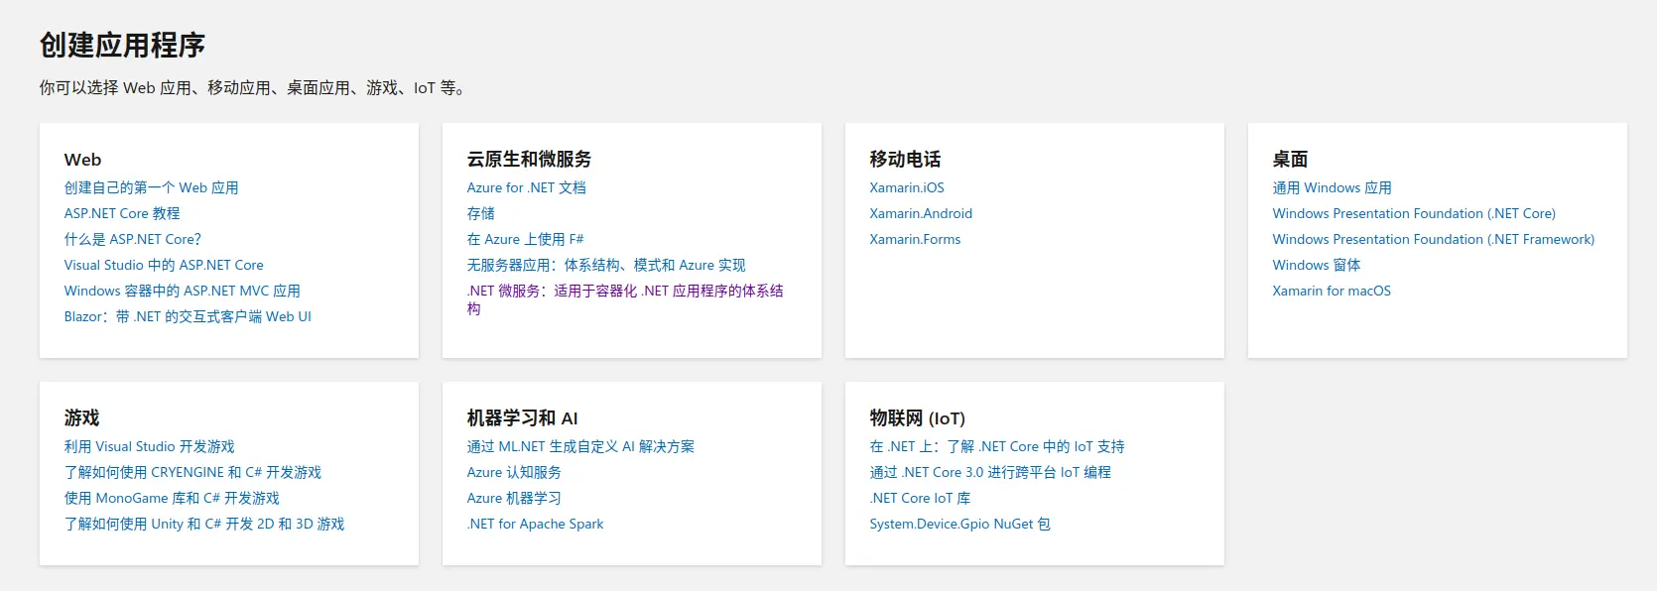Viewport: 1657px width, 591px height.
Task: Open Visual Studio 中的 ASP.NET Core link
Action: click(164, 265)
